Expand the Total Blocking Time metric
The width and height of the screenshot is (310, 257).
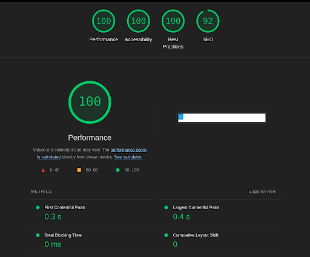tap(91, 241)
